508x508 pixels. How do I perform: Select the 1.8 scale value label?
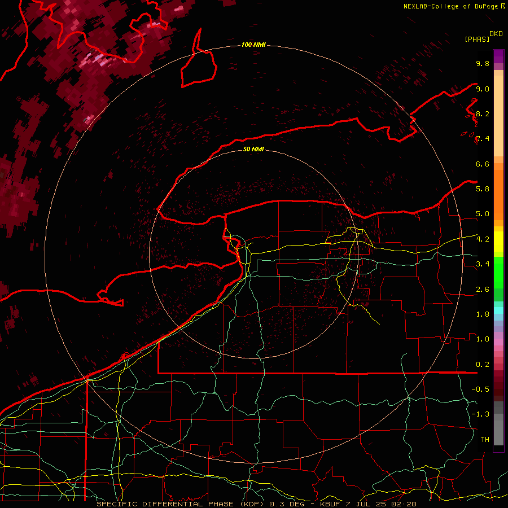[x=483, y=314]
